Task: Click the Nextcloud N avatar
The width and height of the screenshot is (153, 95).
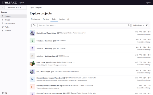Action: (x=32, y=79)
